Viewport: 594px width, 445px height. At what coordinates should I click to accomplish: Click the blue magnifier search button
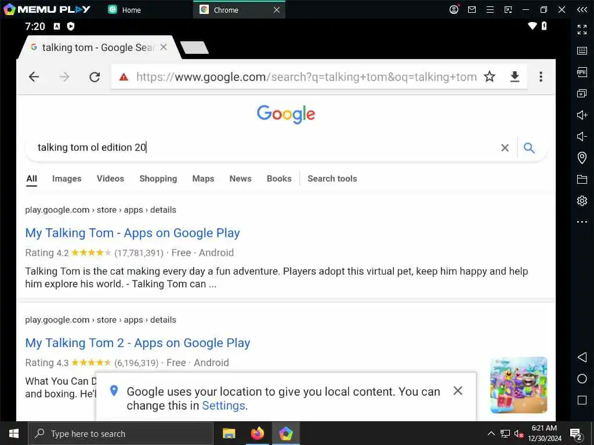(x=529, y=148)
